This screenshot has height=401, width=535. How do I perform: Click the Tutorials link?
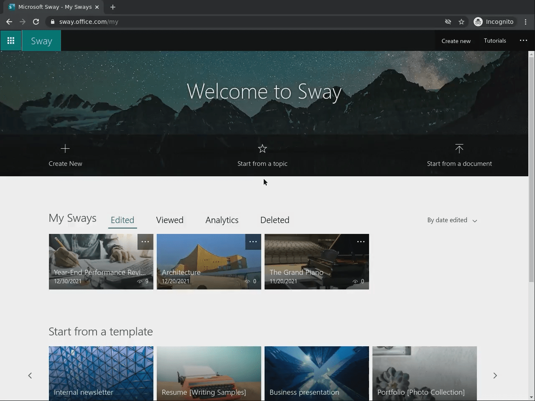tap(495, 41)
